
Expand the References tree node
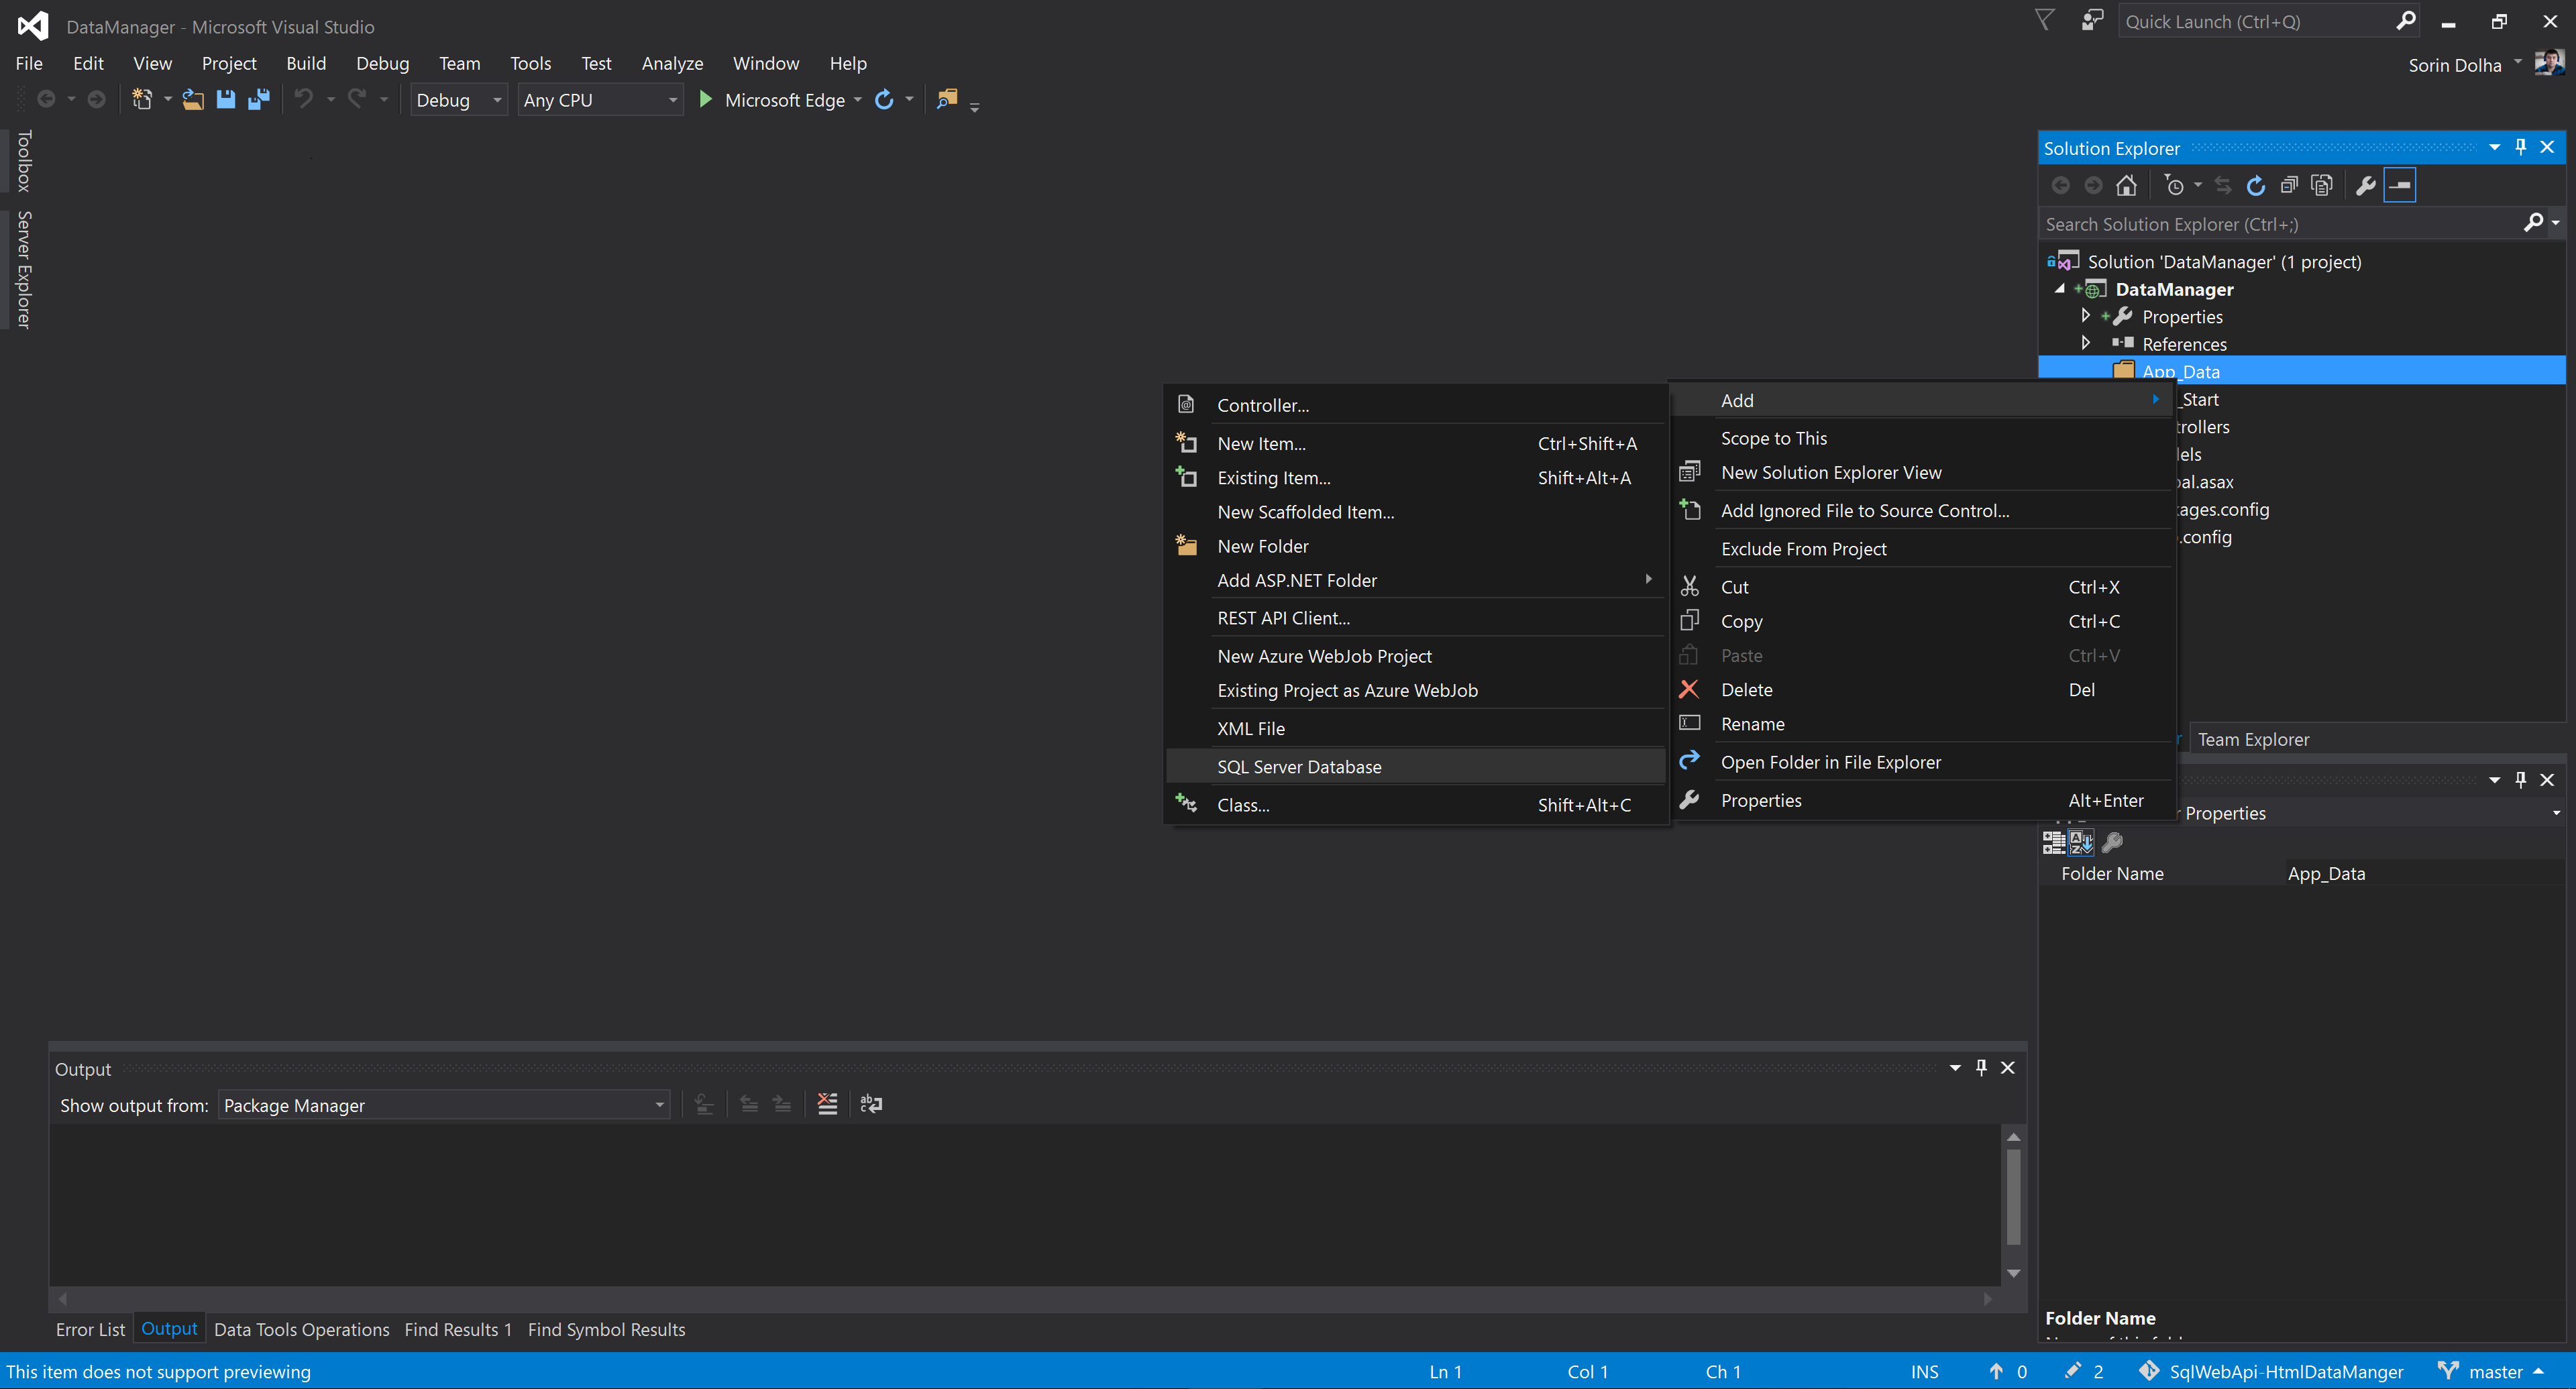2085,343
